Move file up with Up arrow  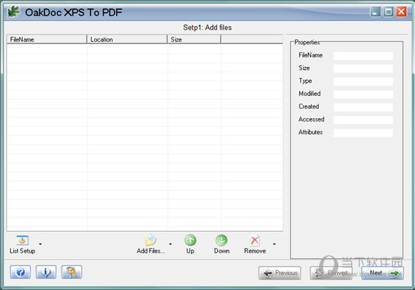(x=190, y=240)
